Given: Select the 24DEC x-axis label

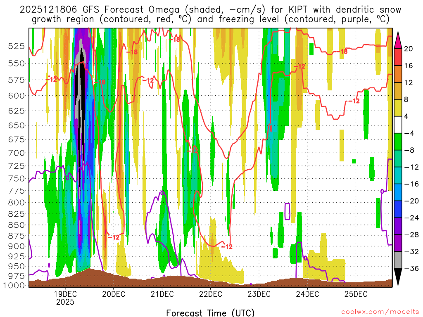Looking at the screenshot, I should (x=307, y=294).
